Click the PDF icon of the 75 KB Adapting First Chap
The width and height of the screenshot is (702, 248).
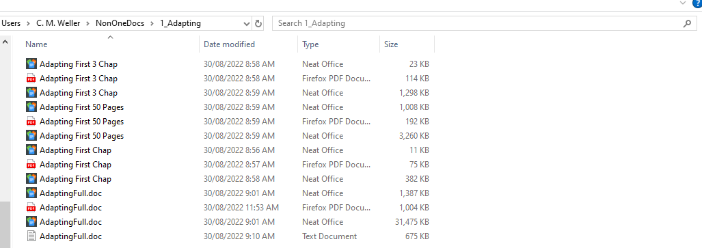[31, 164]
